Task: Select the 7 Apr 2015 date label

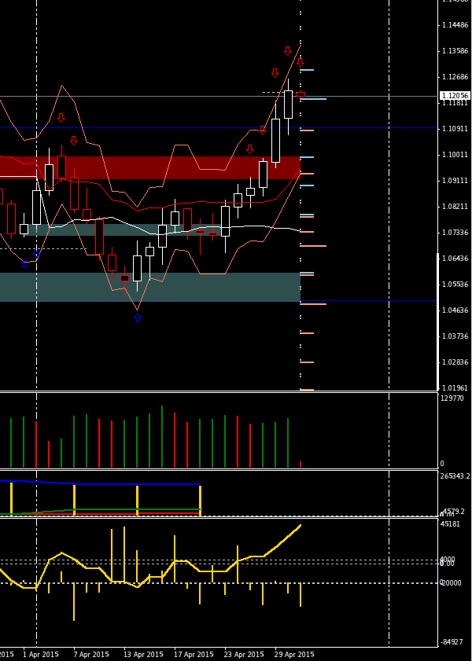Action: pos(91,655)
